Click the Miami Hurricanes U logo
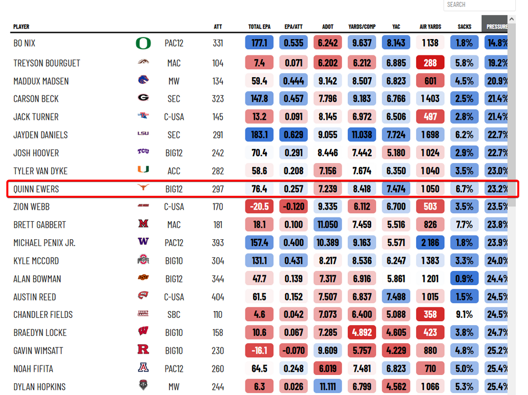528x395 pixels. coord(143,170)
